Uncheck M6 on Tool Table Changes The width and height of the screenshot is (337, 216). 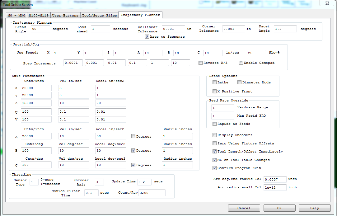pyautogui.click(x=214, y=160)
